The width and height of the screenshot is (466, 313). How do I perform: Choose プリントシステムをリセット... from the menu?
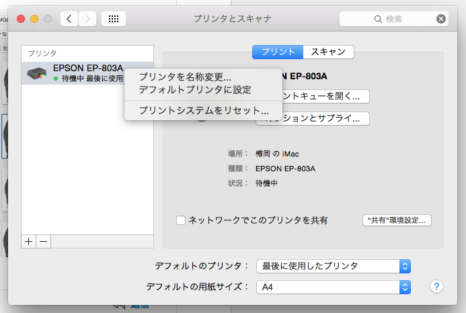[203, 110]
